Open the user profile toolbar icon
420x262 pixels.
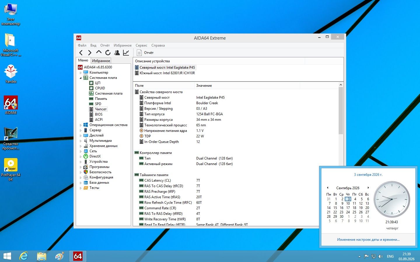point(117,53)
